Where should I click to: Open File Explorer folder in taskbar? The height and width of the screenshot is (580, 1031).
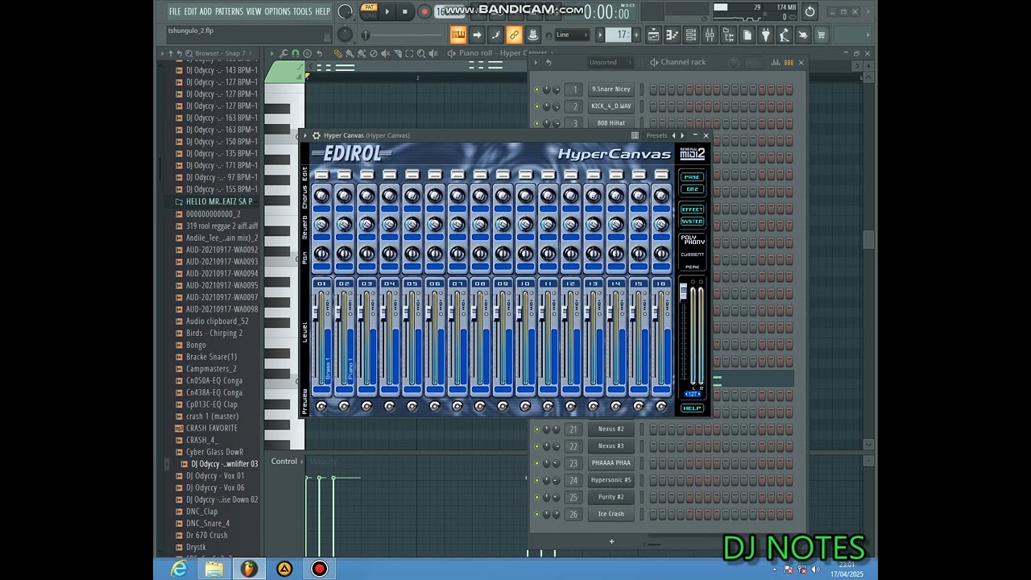click(214, 569)
